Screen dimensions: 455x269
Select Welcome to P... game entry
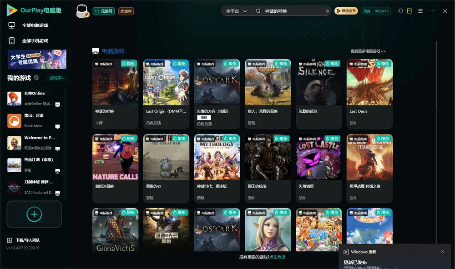(x=35, y=143)
